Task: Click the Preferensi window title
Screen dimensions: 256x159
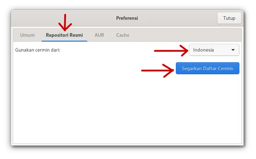Action: click(127, 18)
